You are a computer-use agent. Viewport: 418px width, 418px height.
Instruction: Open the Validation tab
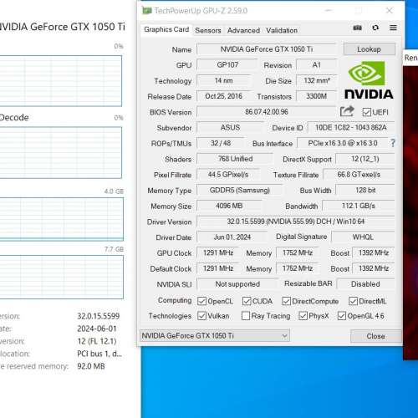(x=282, y=30)
